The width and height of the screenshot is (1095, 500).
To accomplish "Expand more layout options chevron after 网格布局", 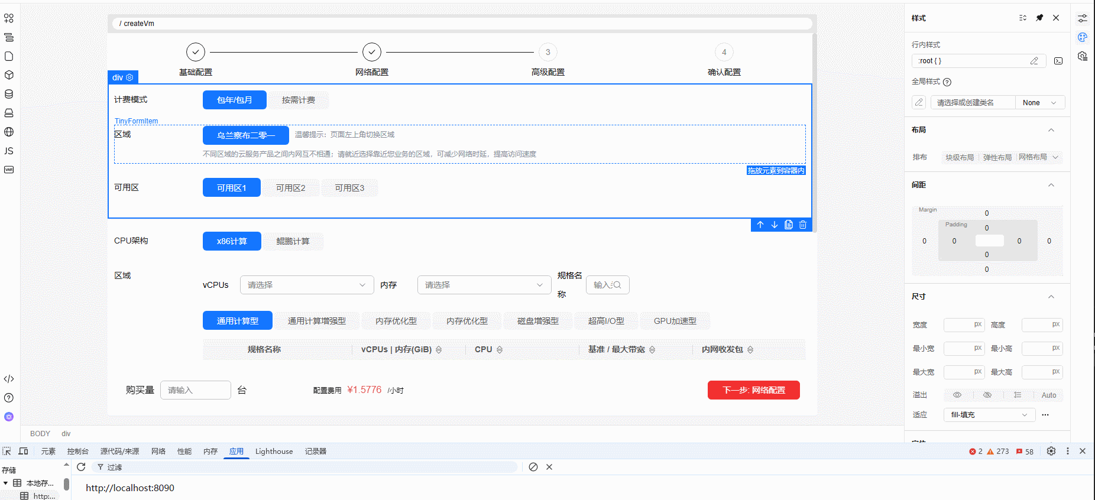I will pyautogui.click(x=1056, y=157).
